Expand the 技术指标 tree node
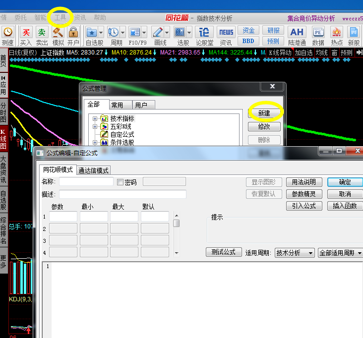Viewport: 363px width, 338px height. tap(95, 118)
